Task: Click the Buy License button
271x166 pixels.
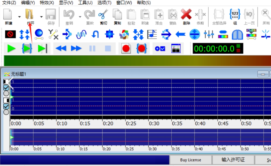Action: pos(191,160)
